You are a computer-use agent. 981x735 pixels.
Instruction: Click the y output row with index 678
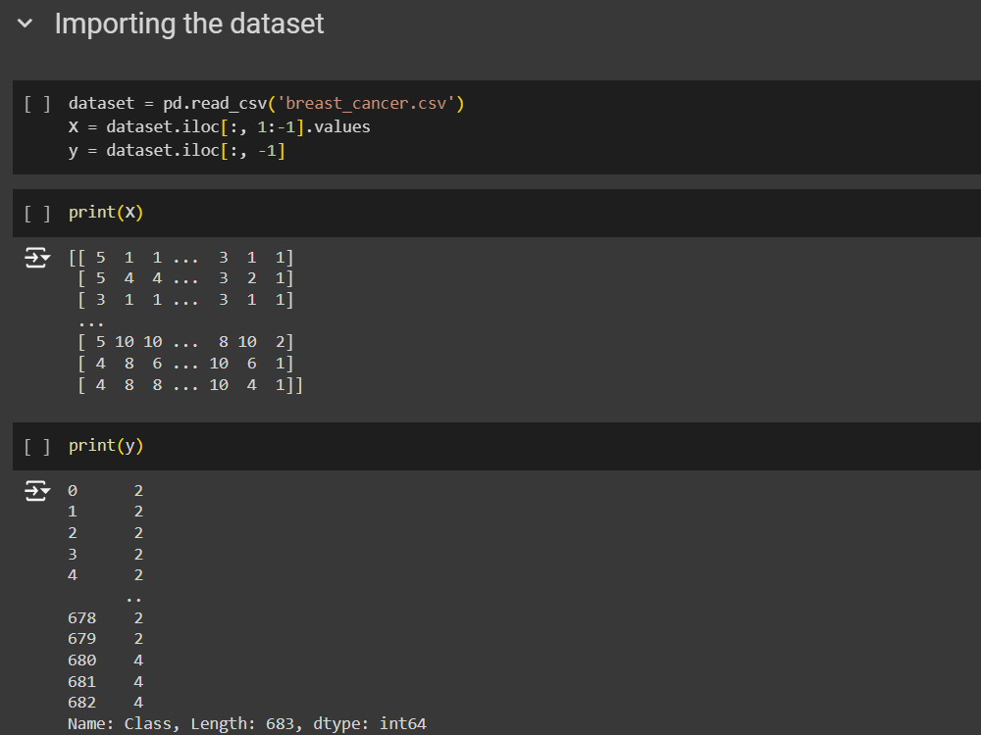pos(106,618)
